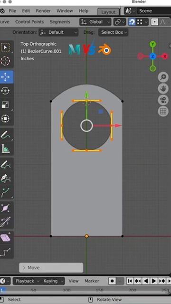Expand the Move operator panel
The image size is (171, 304).
[51, 268]
